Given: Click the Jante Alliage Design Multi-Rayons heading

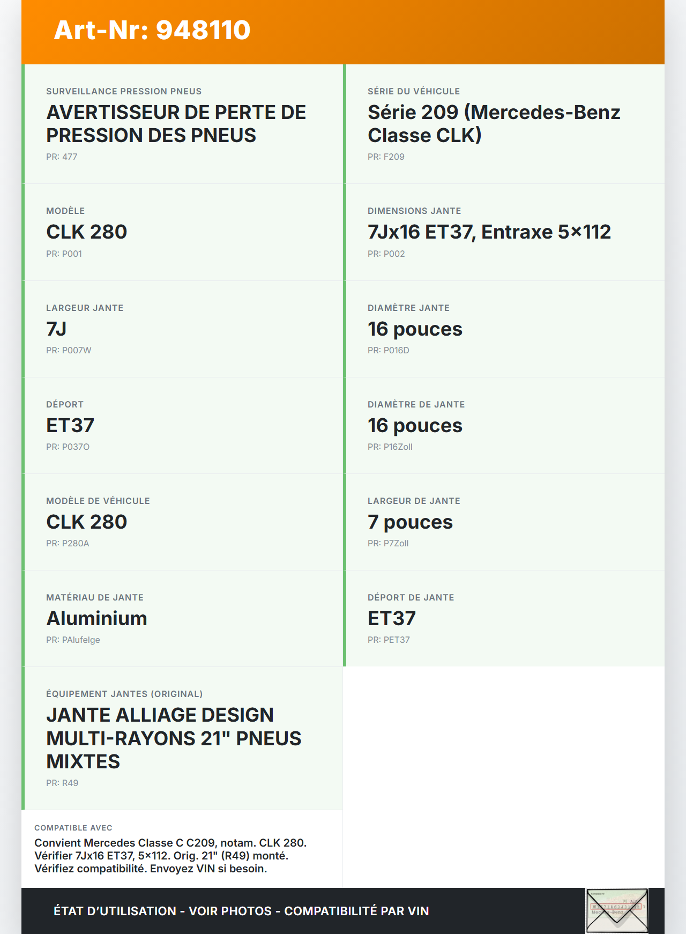Looking at the screenshot, I should click(x=174, y=738).
